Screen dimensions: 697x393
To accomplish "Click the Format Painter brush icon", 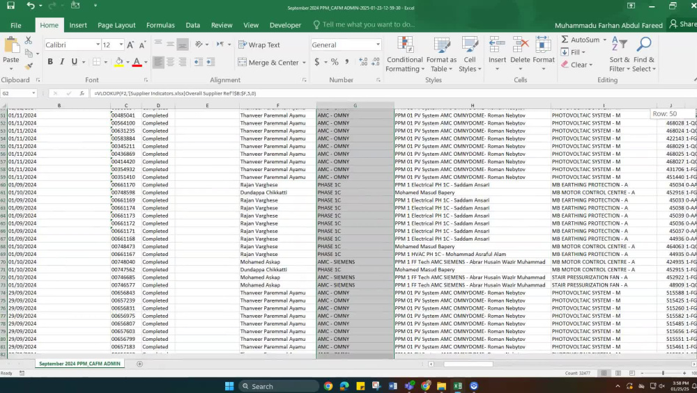I will click(x=29, y=67).
